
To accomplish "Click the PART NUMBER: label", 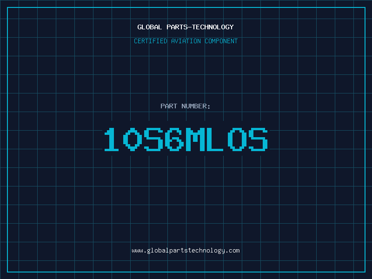I will point(186,106).
